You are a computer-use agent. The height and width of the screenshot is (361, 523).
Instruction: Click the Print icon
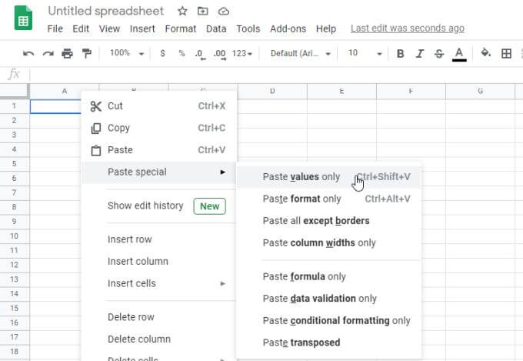(67, 54)
